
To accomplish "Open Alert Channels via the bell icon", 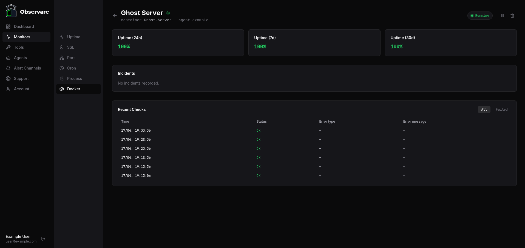I will 8,68.
